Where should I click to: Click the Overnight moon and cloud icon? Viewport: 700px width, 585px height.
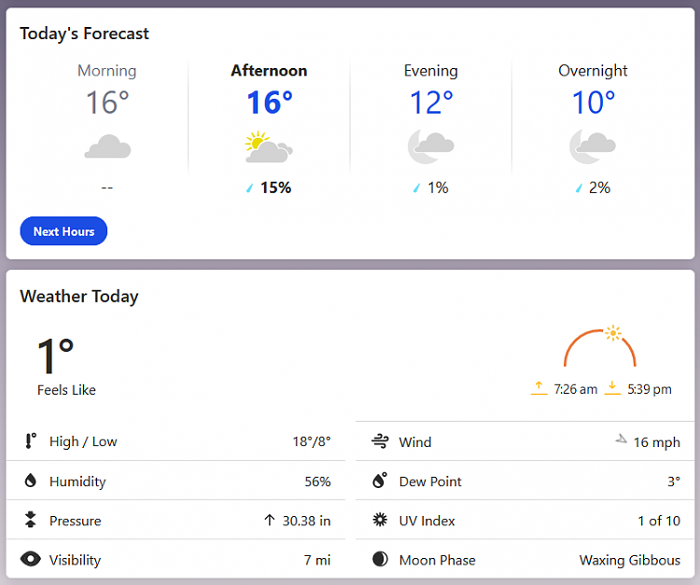tap(593, 146)
